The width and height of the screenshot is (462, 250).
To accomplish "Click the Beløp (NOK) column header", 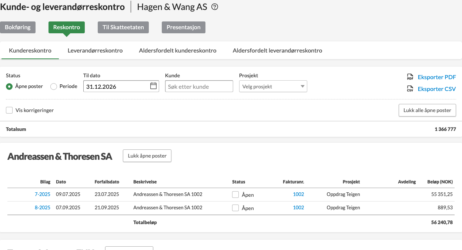I will pos(440,182).
